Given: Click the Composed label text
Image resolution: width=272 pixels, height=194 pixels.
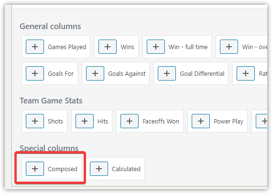Looking at the screenshot, I should click(63, 169).
